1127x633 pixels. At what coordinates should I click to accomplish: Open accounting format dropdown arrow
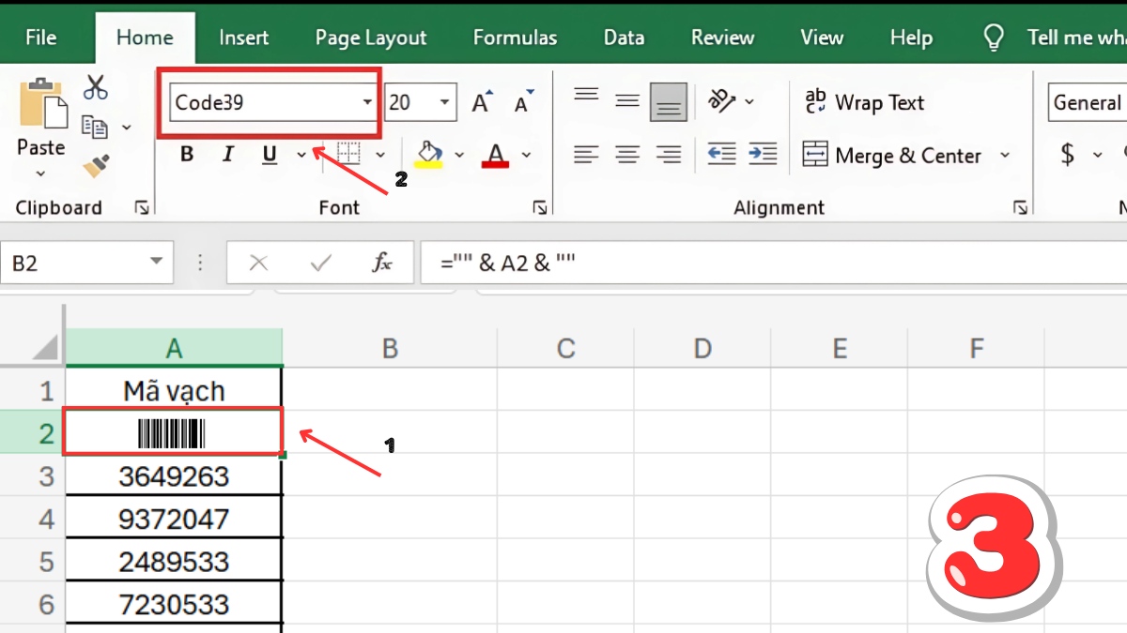coord(1097,155)
